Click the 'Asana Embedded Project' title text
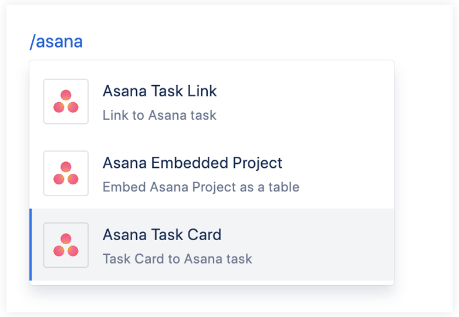The width and height of the screenshot is (459, 317). click(193, 163)
